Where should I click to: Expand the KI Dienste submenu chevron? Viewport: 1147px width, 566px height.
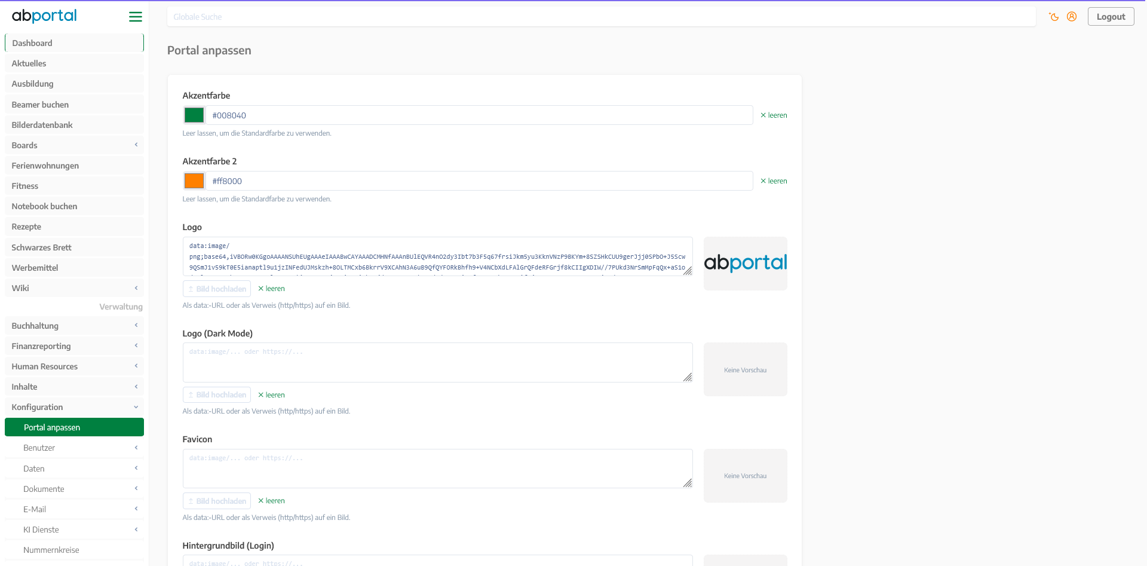(x=136, y=530)
